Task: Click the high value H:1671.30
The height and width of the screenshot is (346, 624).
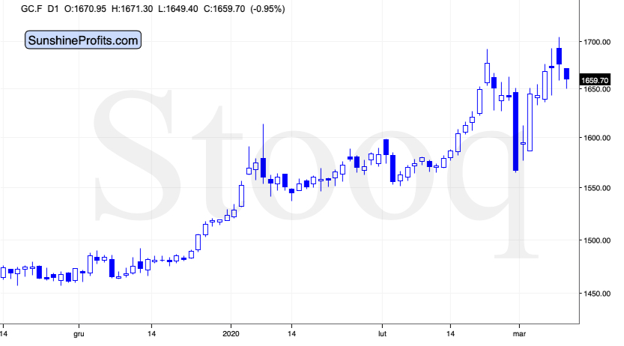Action: 132,9
